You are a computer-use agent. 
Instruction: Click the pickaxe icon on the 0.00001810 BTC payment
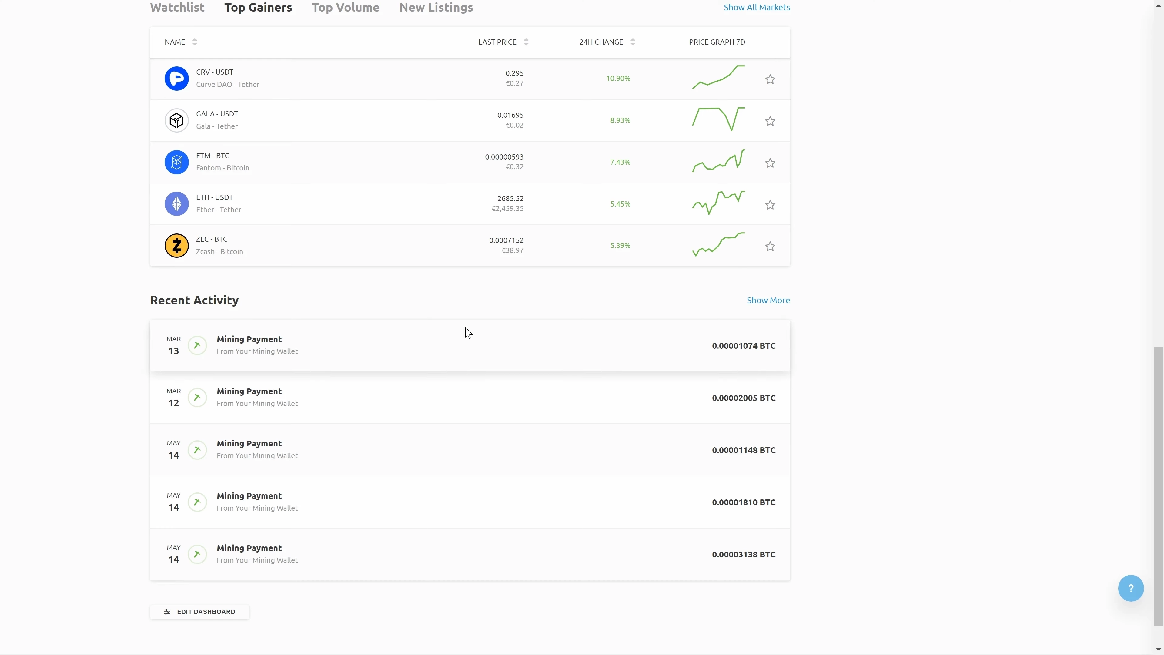(197, 502)
